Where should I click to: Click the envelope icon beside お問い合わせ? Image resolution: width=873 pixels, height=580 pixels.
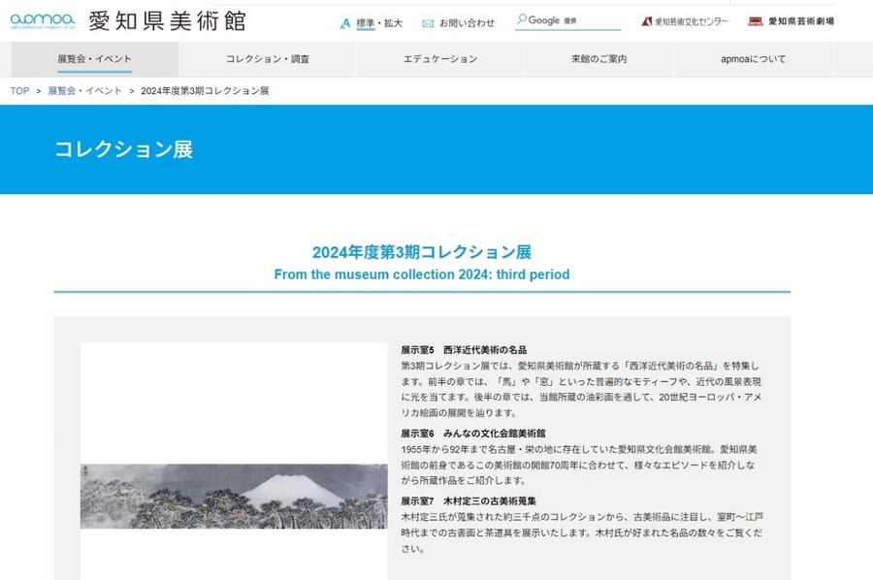pyautogui.click(x=427, y=20)
